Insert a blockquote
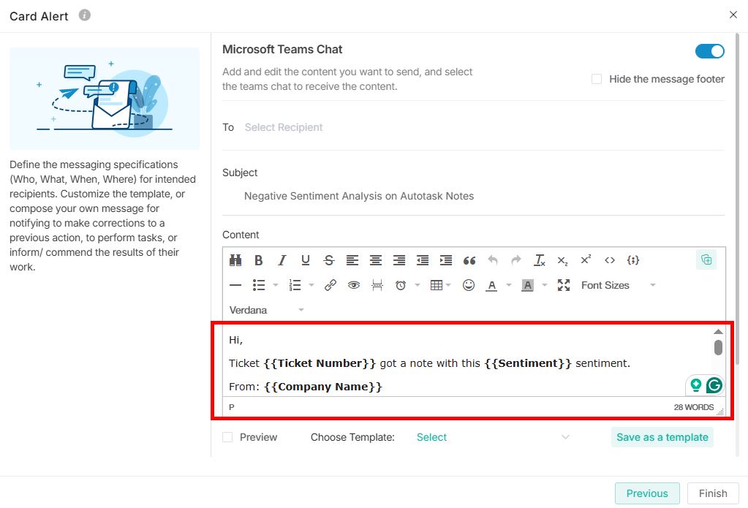The width and height of the screenshot is (748, 508). click(469, 260)
